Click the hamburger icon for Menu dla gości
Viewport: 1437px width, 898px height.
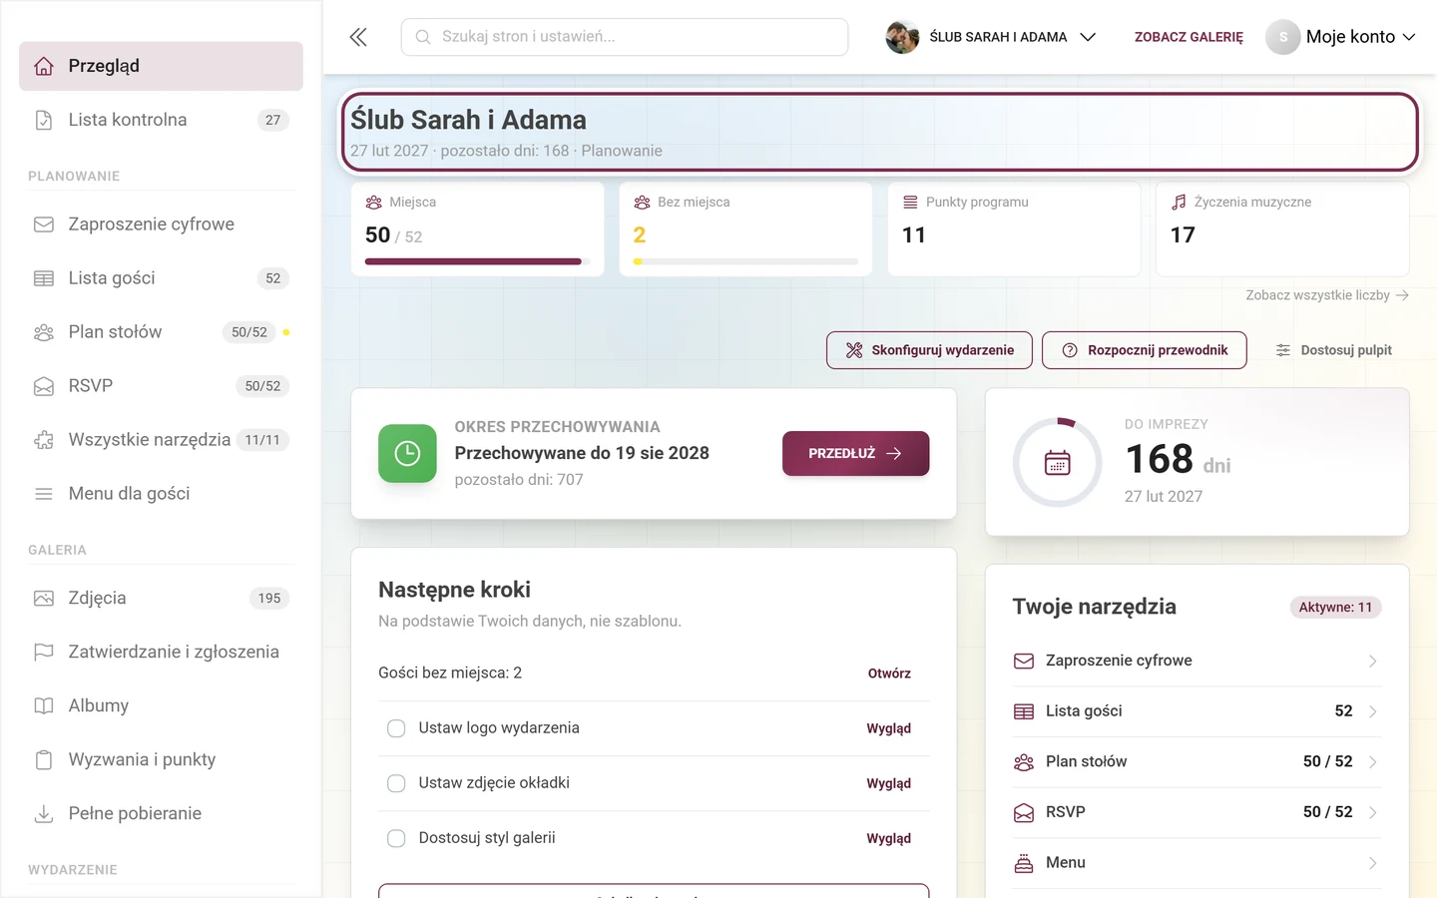44,494
